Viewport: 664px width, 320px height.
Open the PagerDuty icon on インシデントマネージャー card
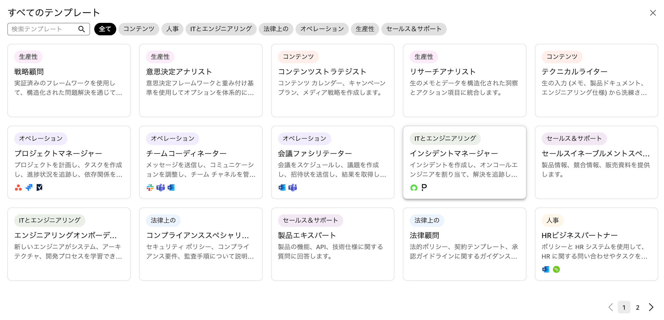click(424, 188)
